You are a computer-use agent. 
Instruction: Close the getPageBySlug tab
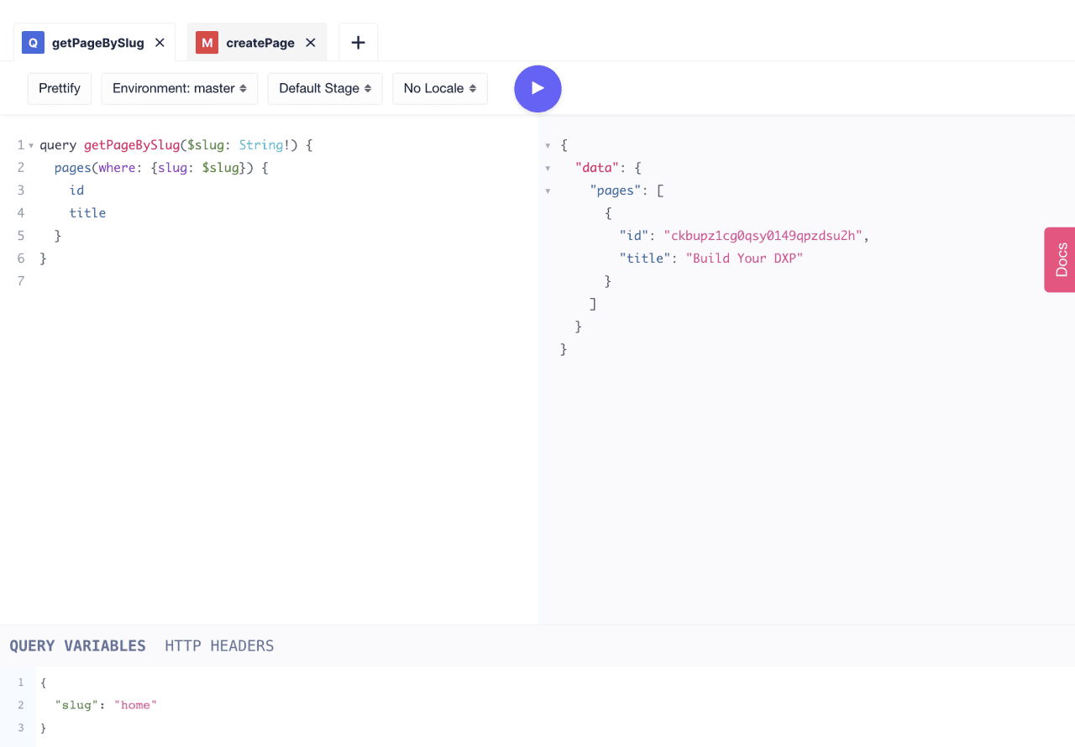pyautogui.click(x=160, y=43)
